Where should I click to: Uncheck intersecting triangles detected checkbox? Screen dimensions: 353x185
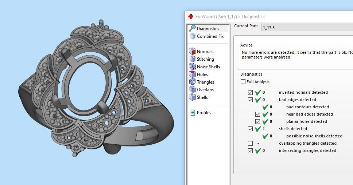pyautogui.click(x=250, y=150)
